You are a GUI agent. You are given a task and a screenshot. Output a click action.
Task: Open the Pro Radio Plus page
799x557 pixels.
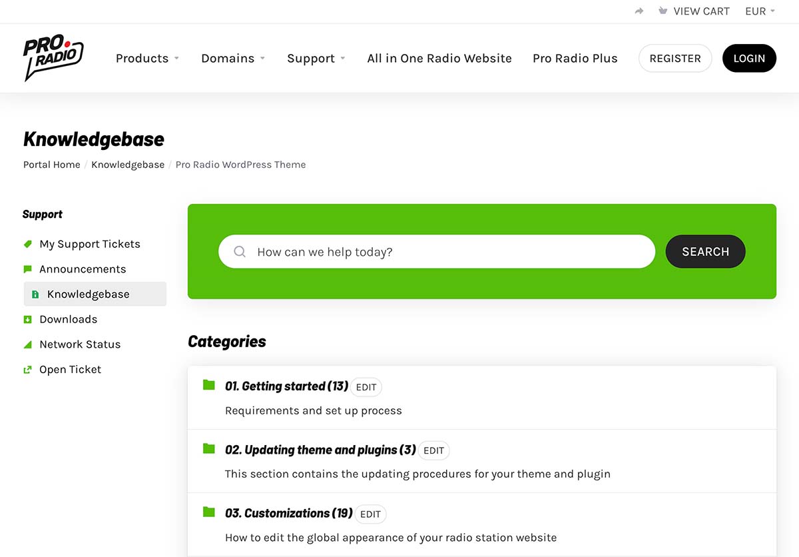575,59
